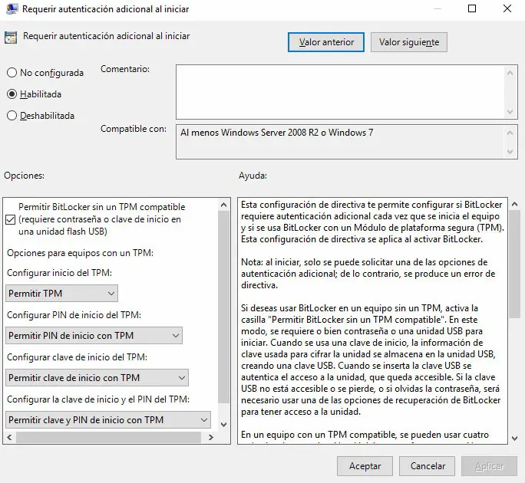525x483 pixels.
Task: Click inside the Comentario text field
Action: [341, 92]
